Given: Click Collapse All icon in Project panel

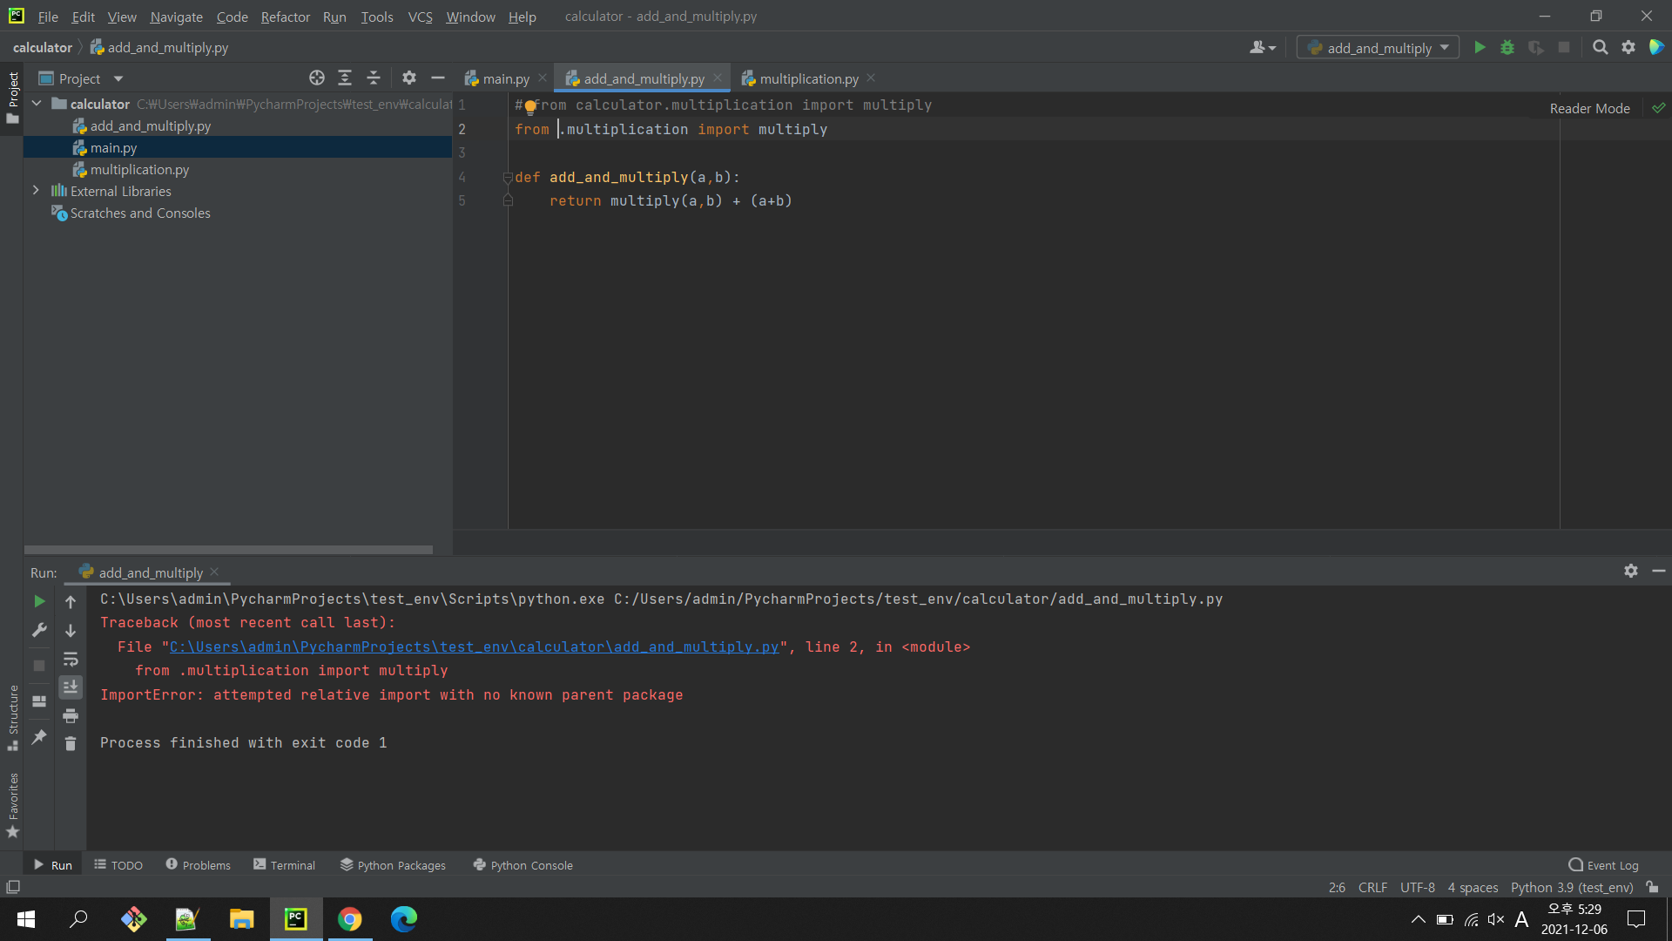Looking at the screenshot, I should point(374,78).
